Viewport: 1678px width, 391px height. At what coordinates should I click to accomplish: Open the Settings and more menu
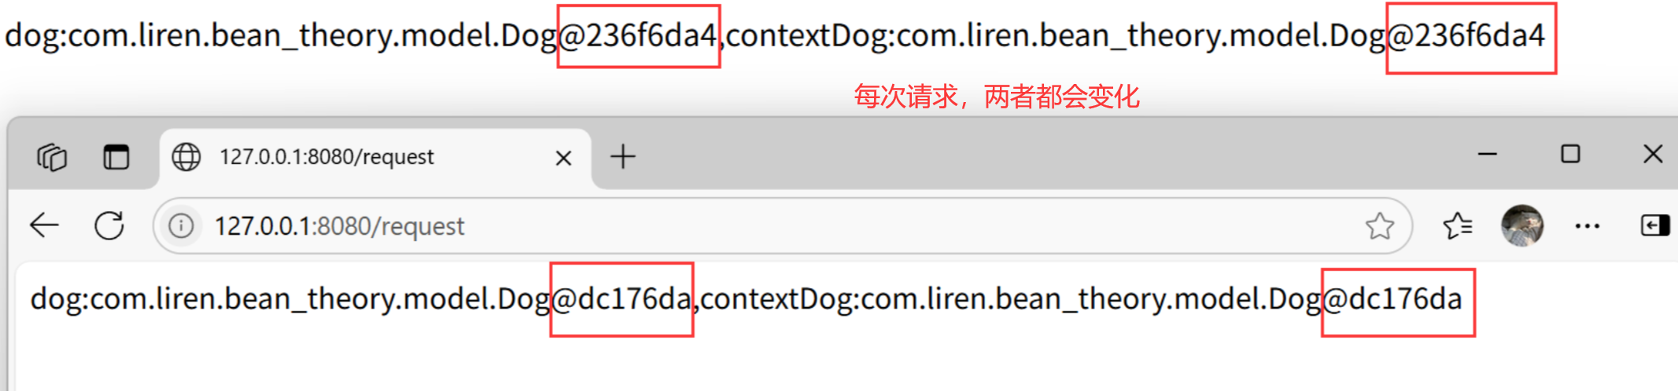tap(1588, 226)
